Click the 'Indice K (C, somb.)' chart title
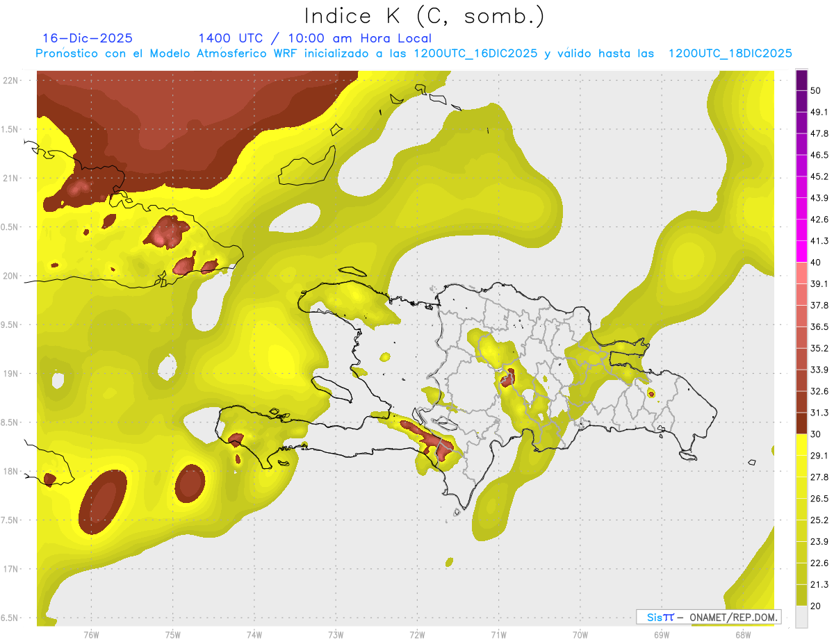 click(424, 16)
